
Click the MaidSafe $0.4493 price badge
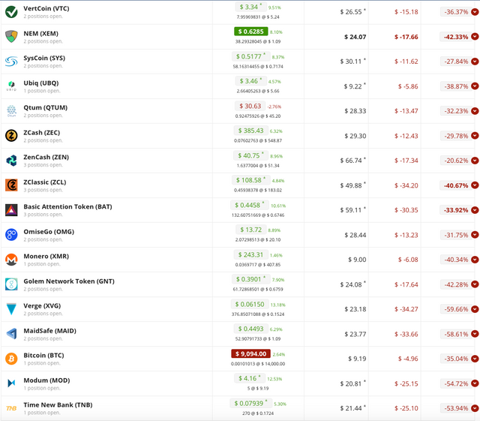251,329
